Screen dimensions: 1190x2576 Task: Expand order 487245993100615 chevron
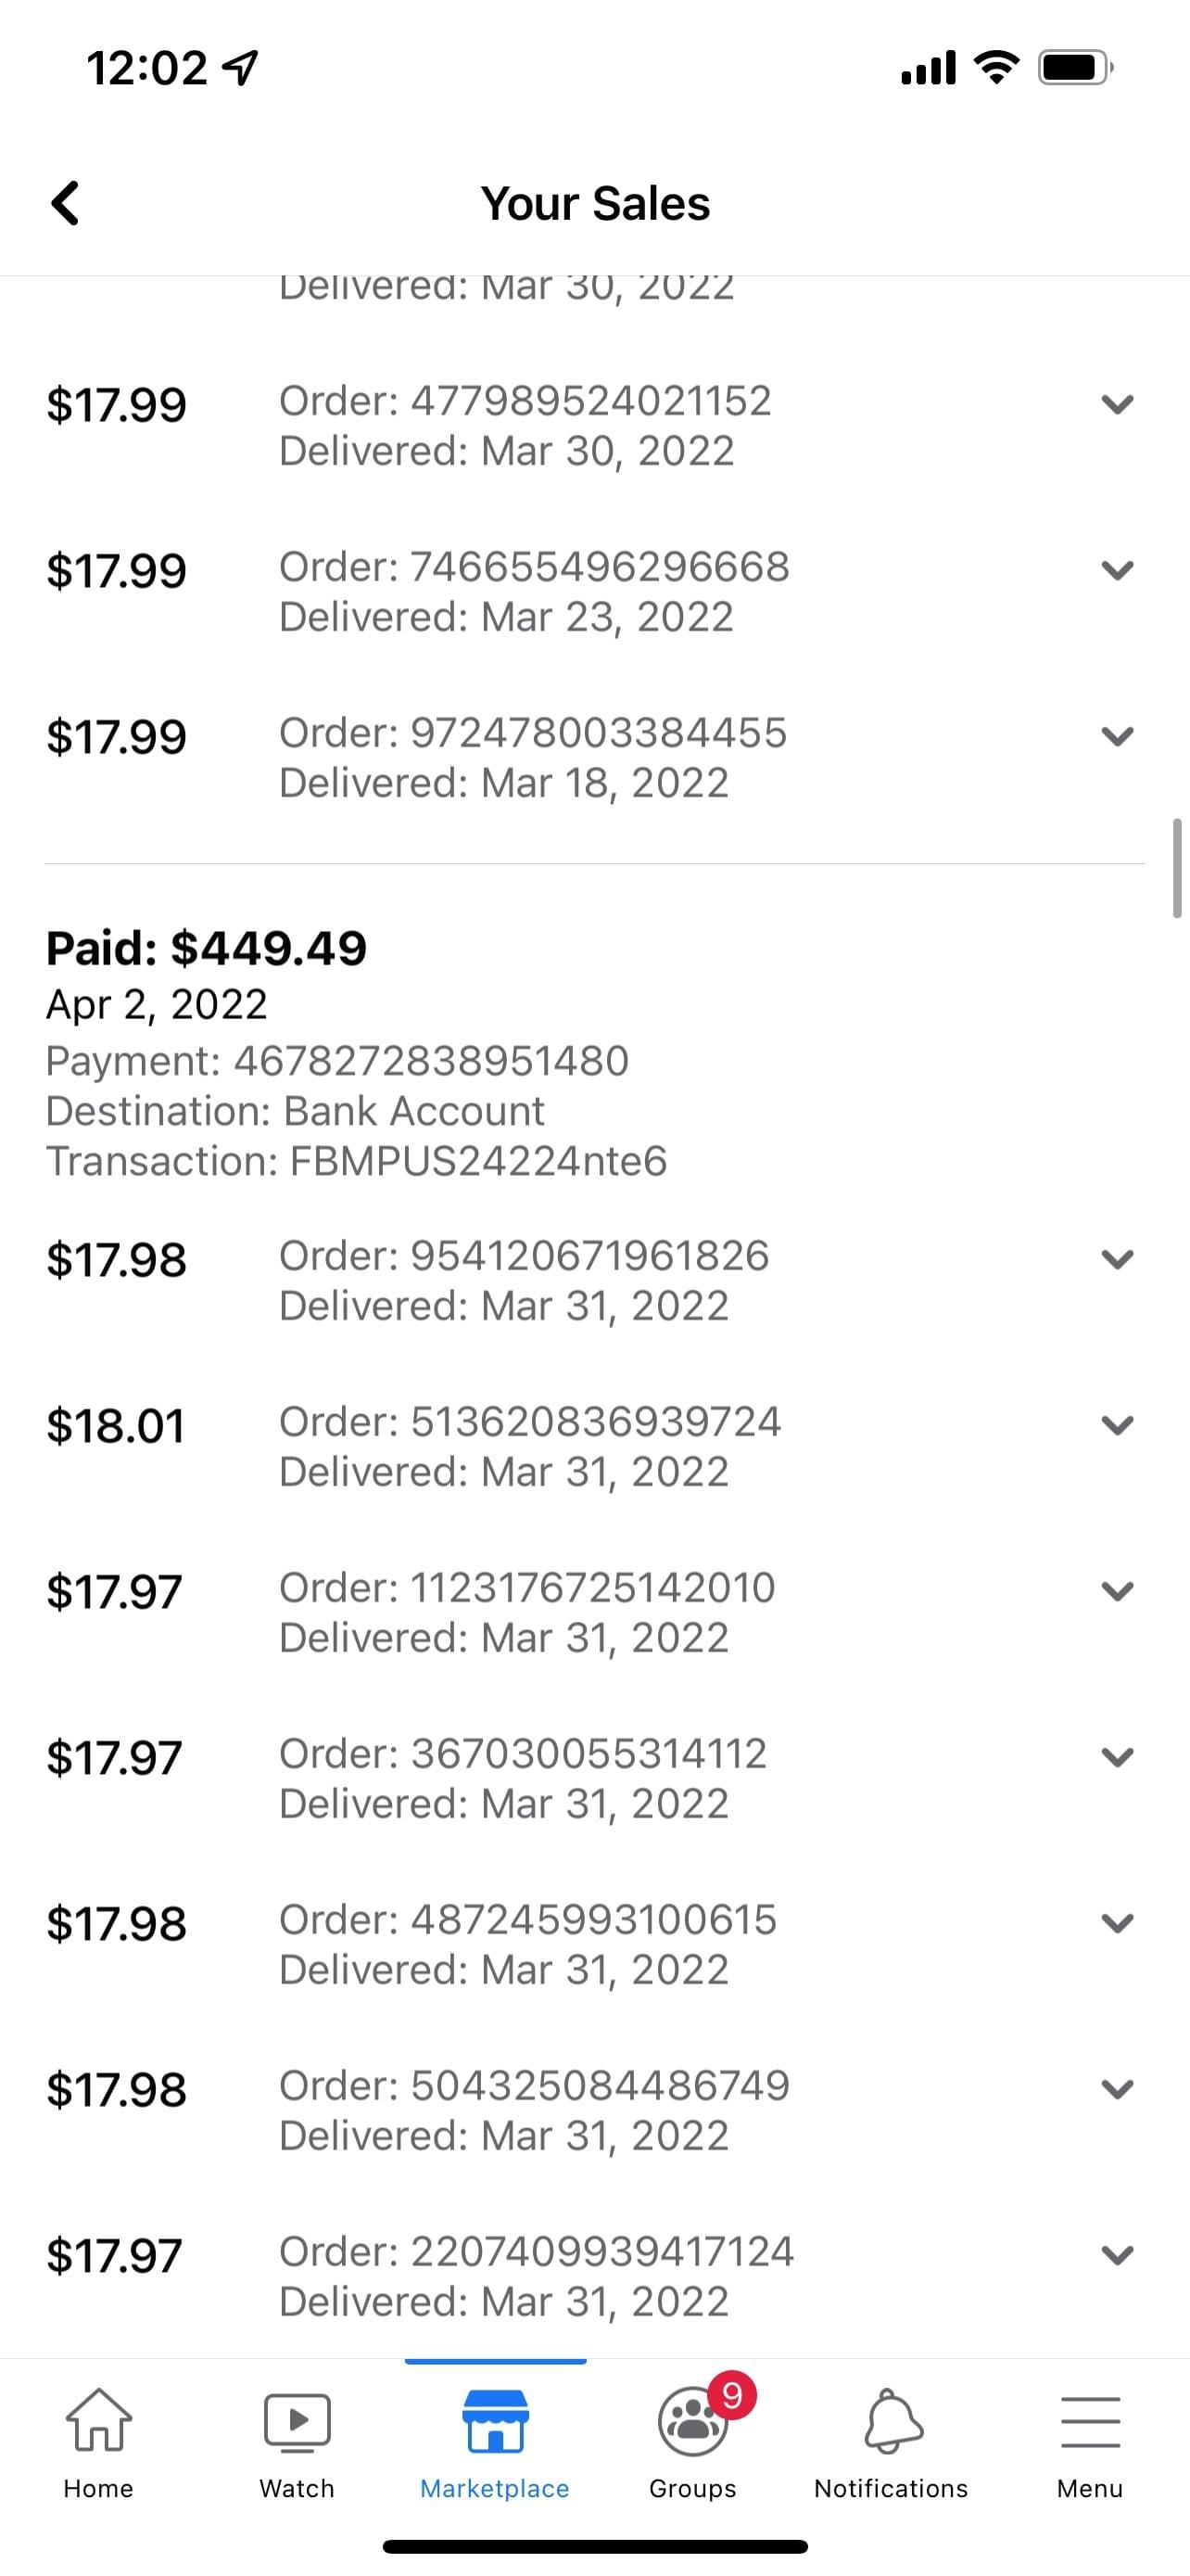tap(1117, 1923)
